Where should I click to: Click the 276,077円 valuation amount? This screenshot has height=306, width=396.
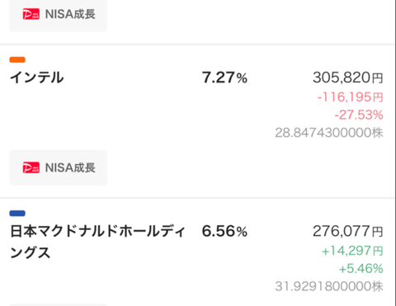pyautogui.click(x=348, y=231)
